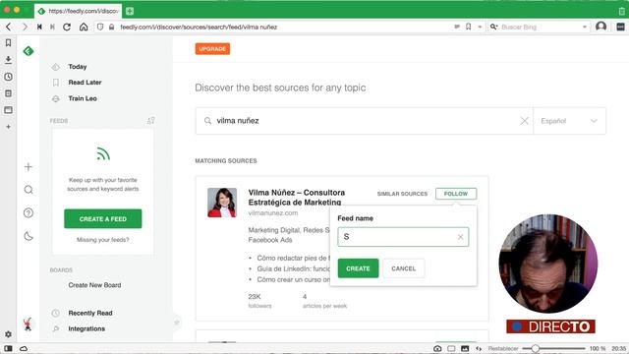
Task: Bookmark the current page icon
Action: tap(468, 27)
